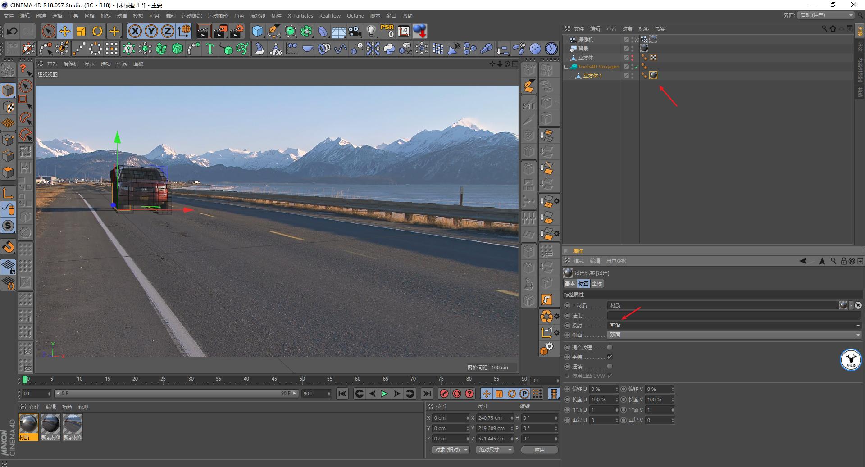Click the PSR reset icon
This screenshot has width=865, height=467.
[387, 31]
